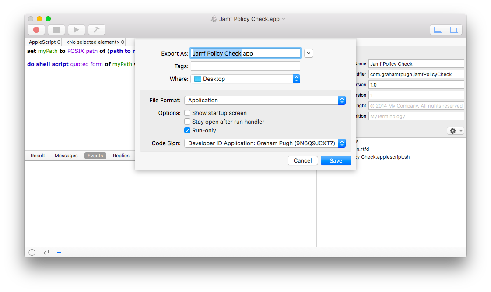Open the No selected element popup
The height and width of the screenshot is (292, 491).
pos(95,42)
